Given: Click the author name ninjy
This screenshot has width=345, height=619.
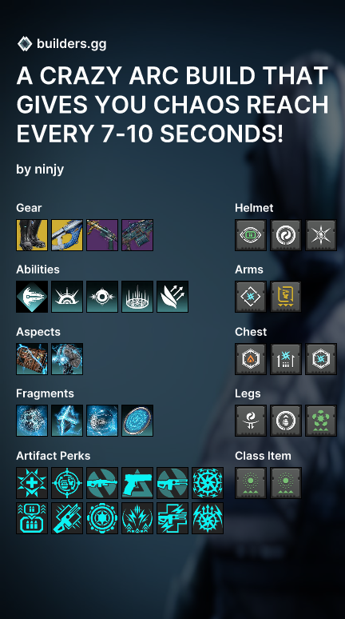Looking at the screenshot, I should [x=50, y=170].
